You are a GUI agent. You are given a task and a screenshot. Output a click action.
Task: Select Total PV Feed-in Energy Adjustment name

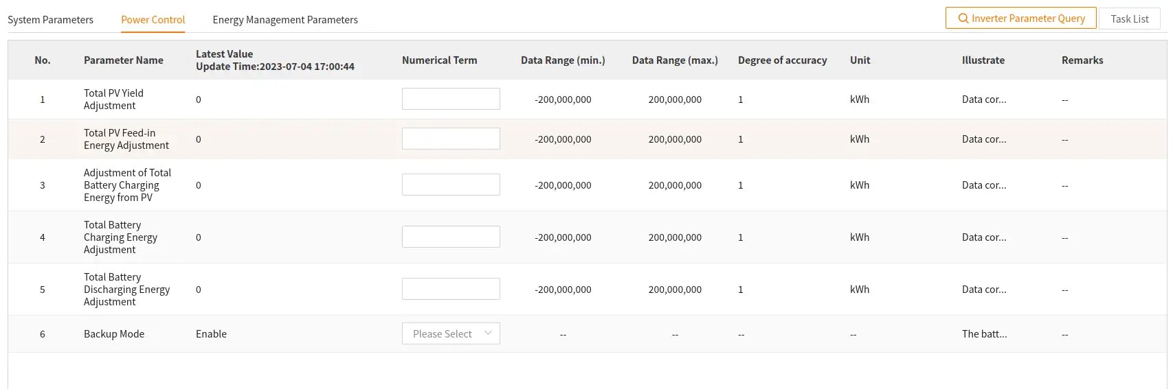(126, 139)
